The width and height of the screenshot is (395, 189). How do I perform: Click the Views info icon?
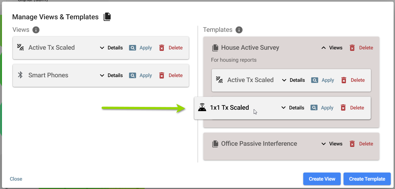(x=36, y=30)
